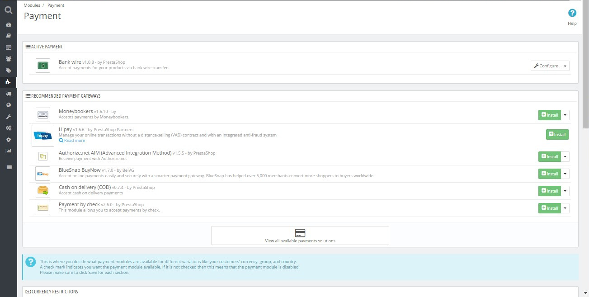
Task: Click the Bank wire module icon
Action: click(x=43, y=66)
